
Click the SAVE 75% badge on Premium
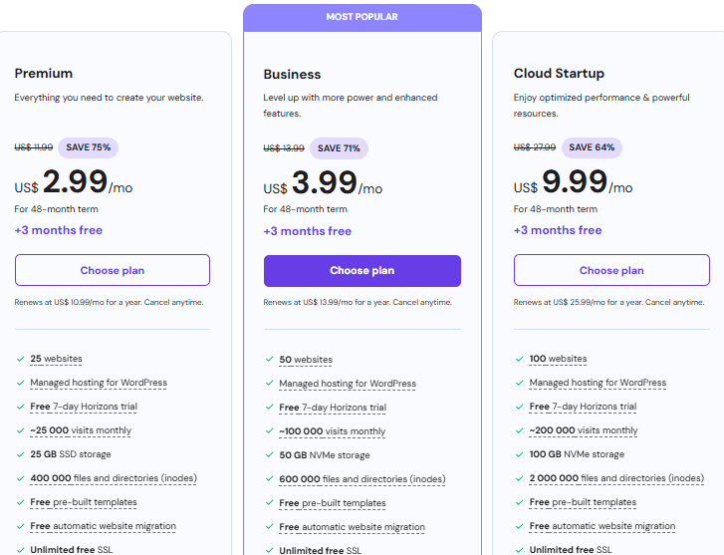(89, 147)
